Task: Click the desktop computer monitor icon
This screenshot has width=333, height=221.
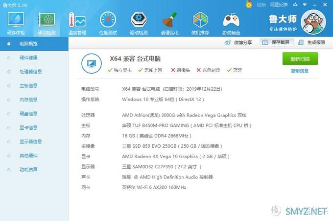Action: [x=92, y=63]
